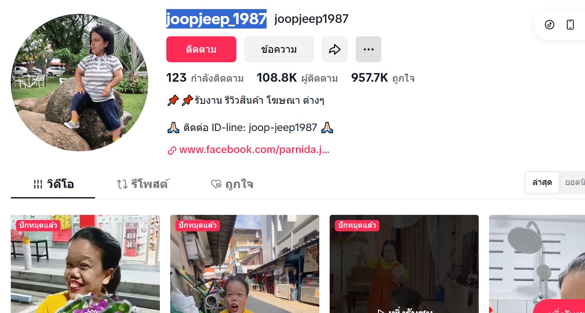
Task: Open first pinned video with flower bouquet
Action: click(85, 264)
